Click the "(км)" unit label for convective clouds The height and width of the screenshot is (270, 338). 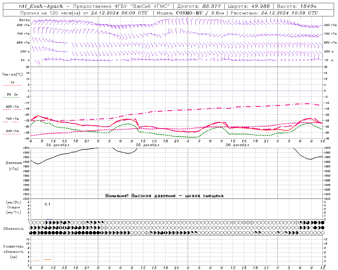13,257
